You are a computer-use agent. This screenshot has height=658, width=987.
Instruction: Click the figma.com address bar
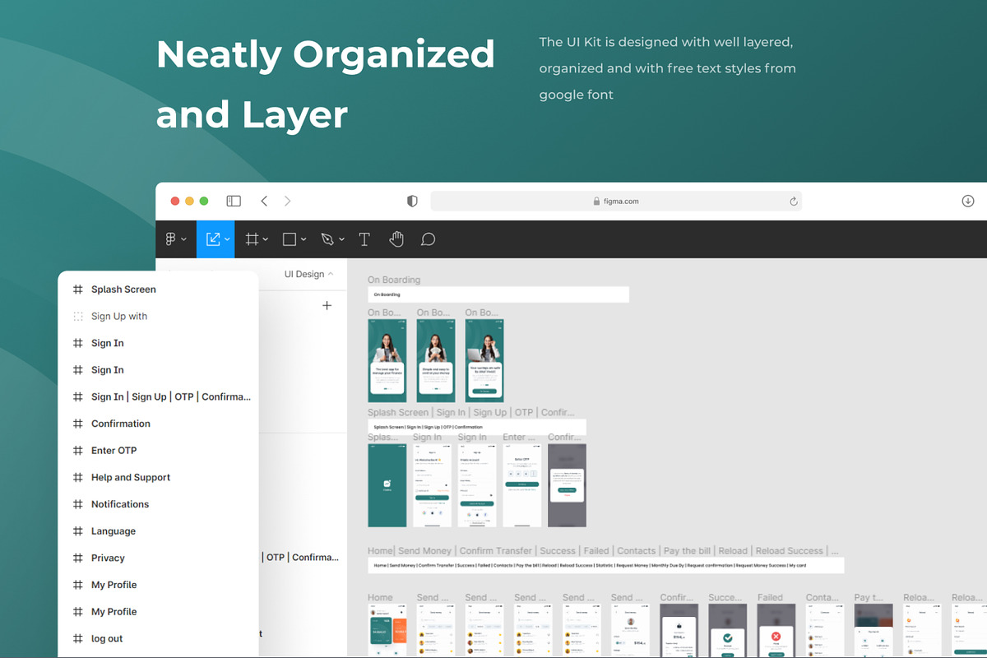pyautogui.click(x=616, y=202)
